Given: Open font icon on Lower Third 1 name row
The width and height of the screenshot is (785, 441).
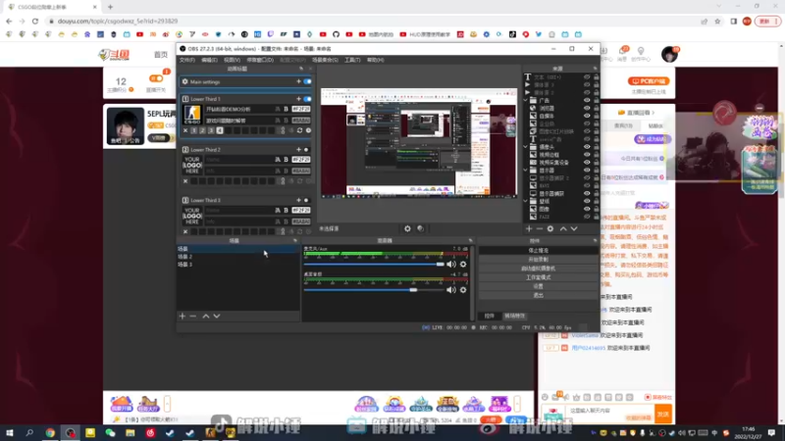Looking at the screenshot, I should (278, 109).
